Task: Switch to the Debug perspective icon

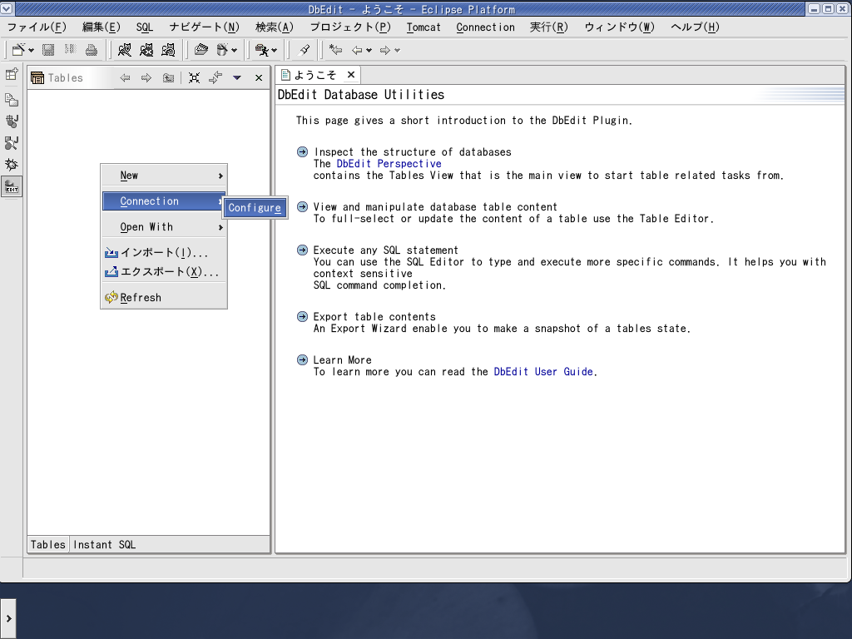Action: point(12,165)
